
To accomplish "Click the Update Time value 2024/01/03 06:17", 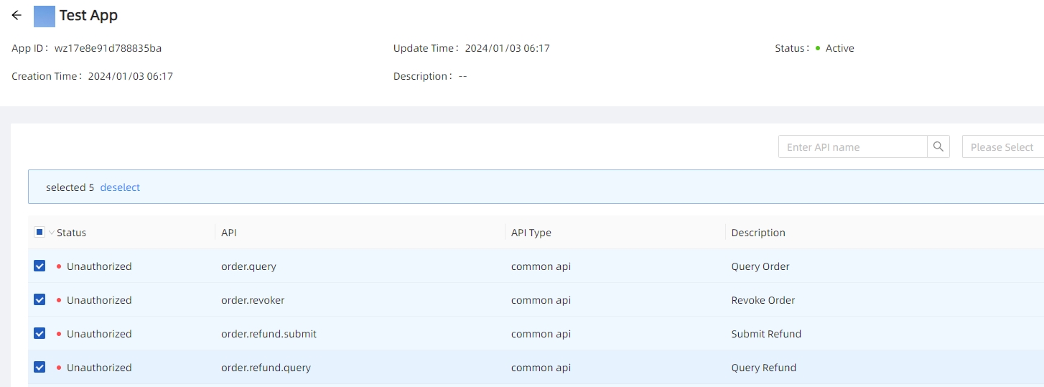I will coord(508,48).
